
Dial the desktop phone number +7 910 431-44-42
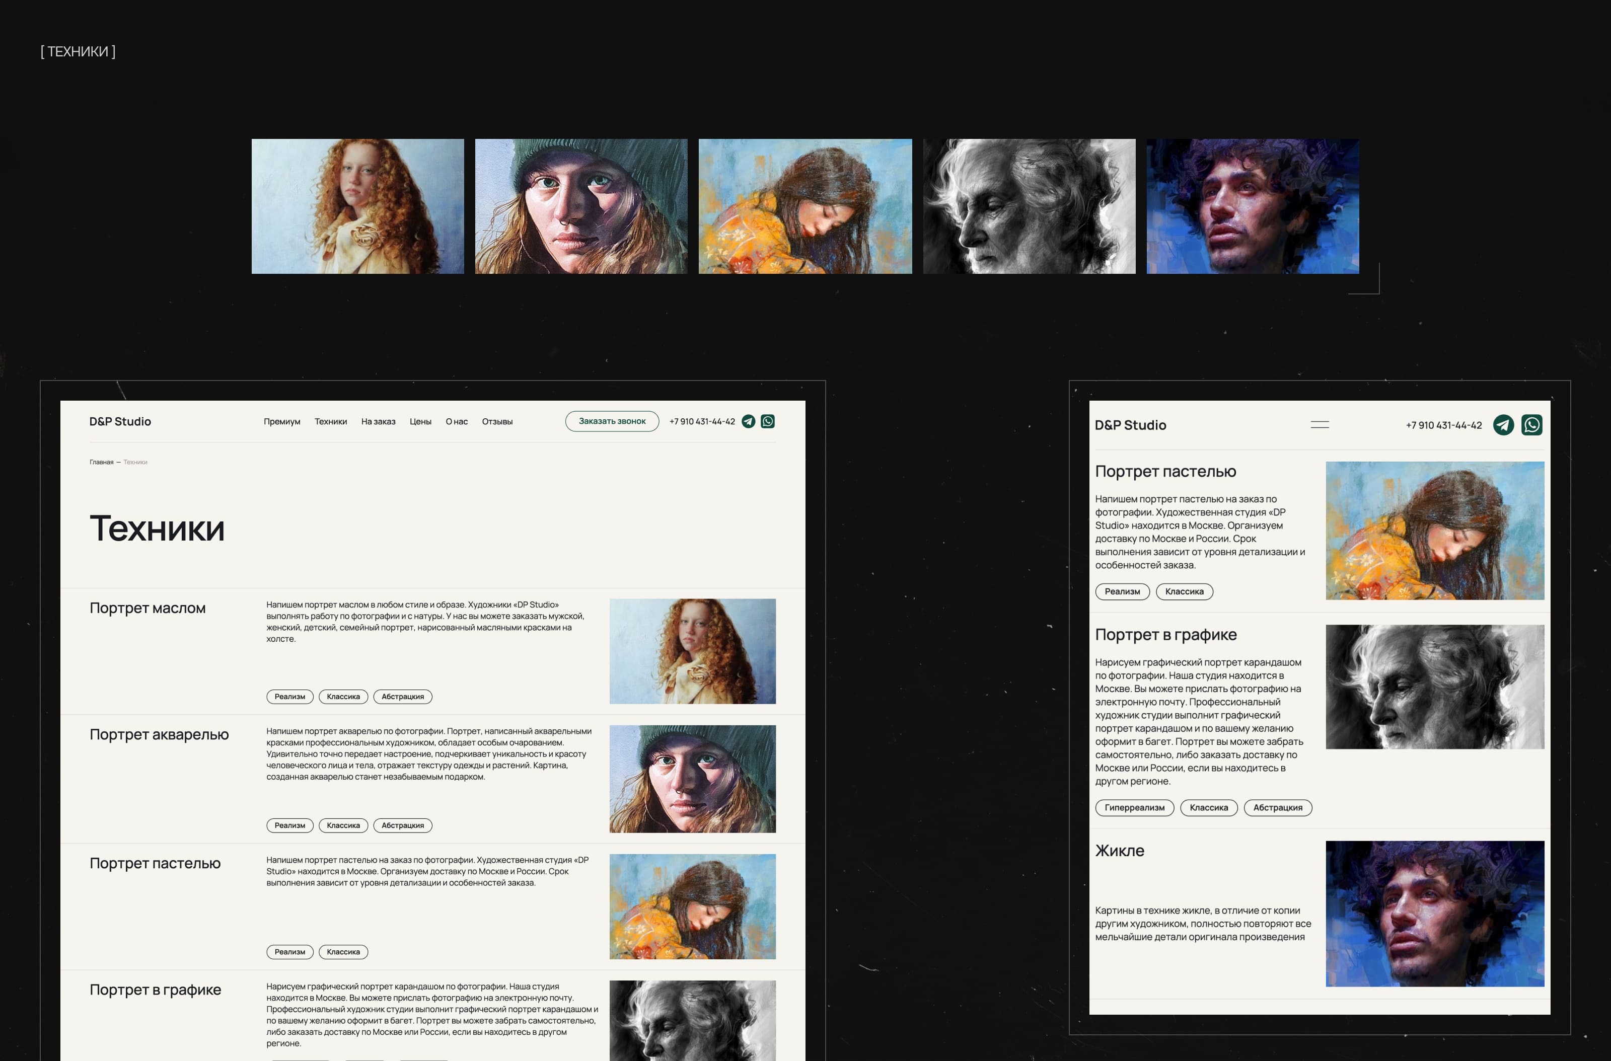point(702,422)
